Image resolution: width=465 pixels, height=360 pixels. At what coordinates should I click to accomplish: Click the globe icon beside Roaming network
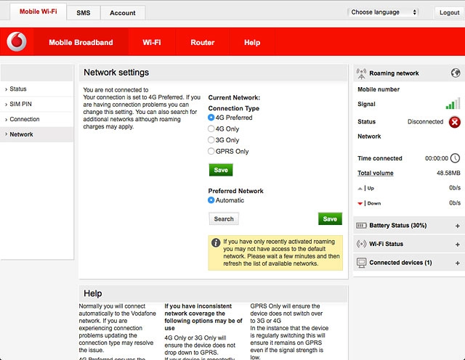coord(456,73)
